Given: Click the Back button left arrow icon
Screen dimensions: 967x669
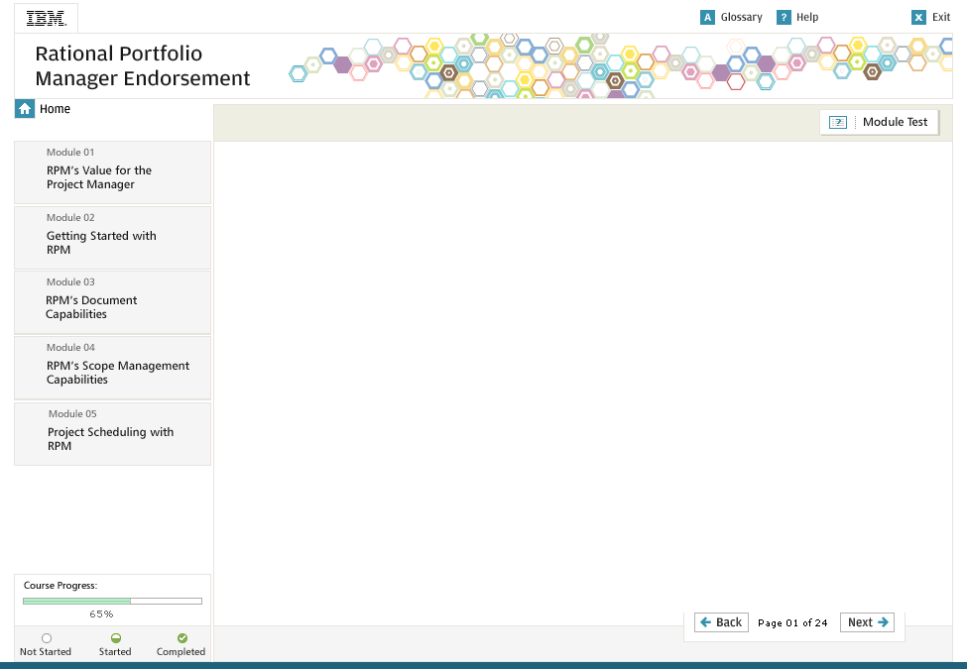Looking at the screenshot, I should (705, 622).
